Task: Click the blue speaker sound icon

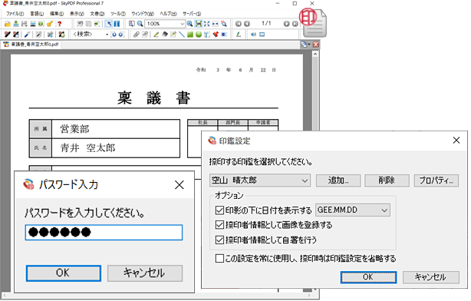Action: (253, 35)
